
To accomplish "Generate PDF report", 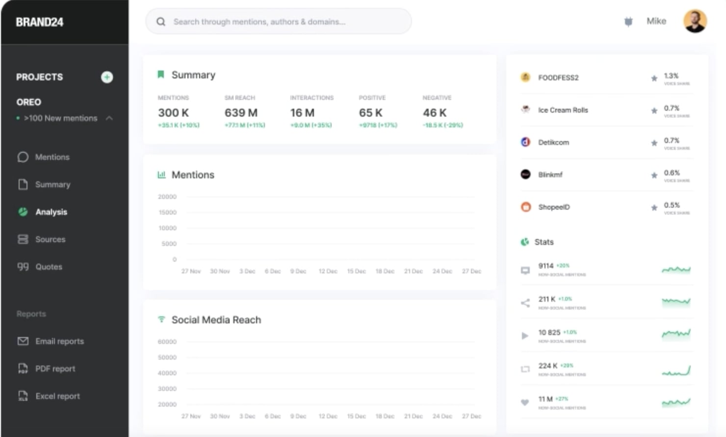I will 55,368.
